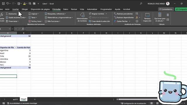Undo the last action
The height and width of the screenshot is (105, 187).
point(8,4)
